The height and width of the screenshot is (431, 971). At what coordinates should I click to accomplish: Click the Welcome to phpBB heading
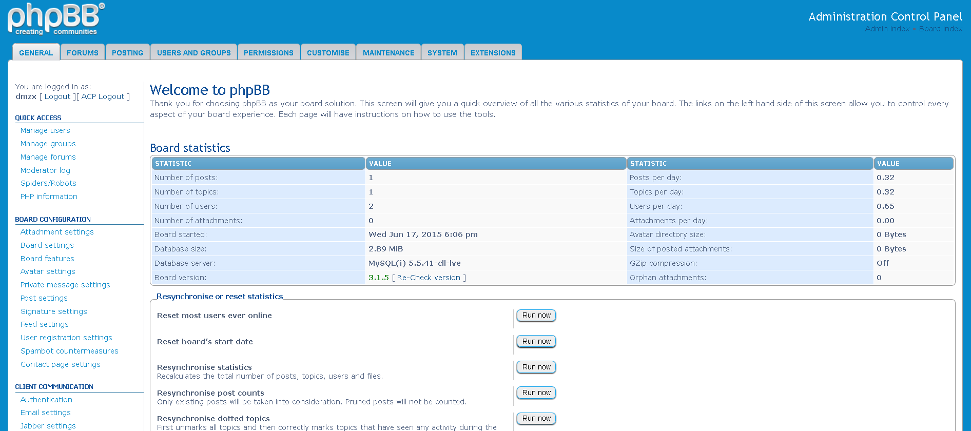coord(210,90)
